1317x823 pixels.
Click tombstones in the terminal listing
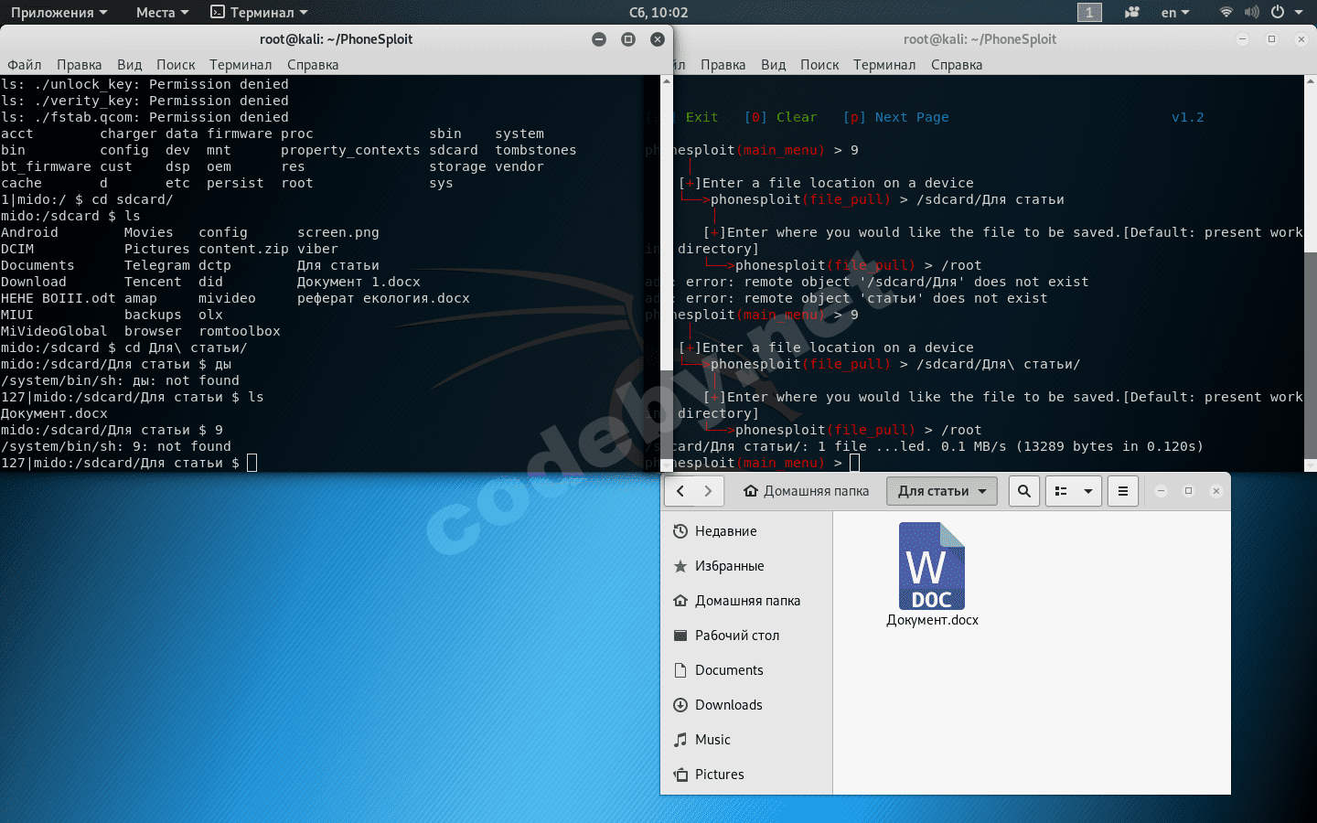click(536, 150)
